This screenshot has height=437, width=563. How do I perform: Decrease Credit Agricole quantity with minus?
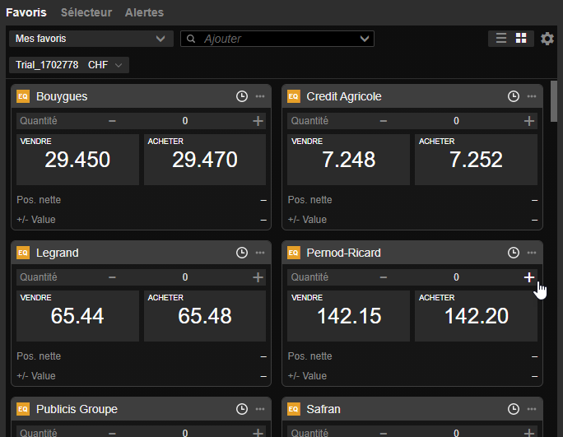[384, 121]
